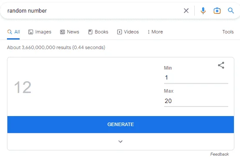Click the magnifying glass search icon
The height and width of the screenshot is (163, 240).
pos(231,11)
